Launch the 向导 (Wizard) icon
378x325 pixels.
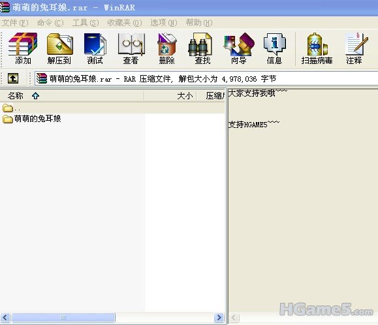pyautogui.click(x=239, y=49)
